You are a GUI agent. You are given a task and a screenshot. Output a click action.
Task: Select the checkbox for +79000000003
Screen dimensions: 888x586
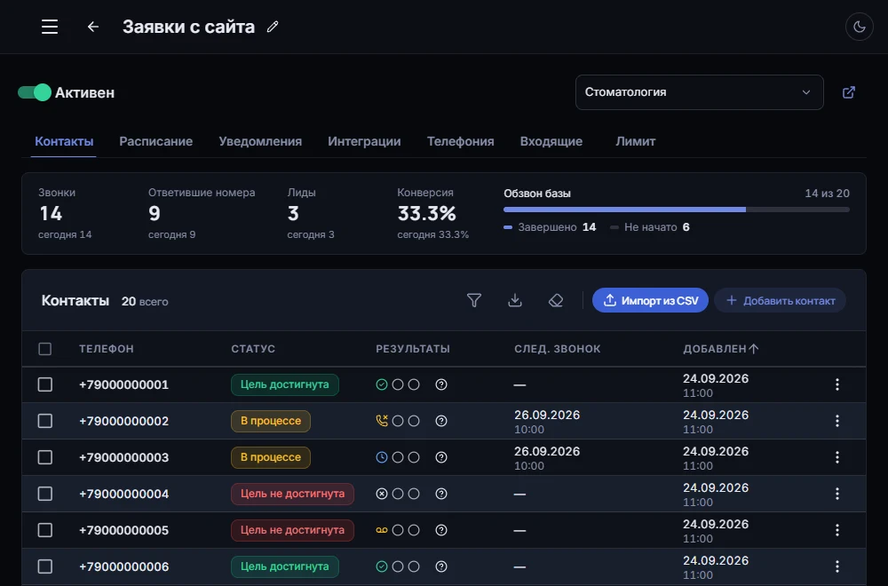click(44, 457)
